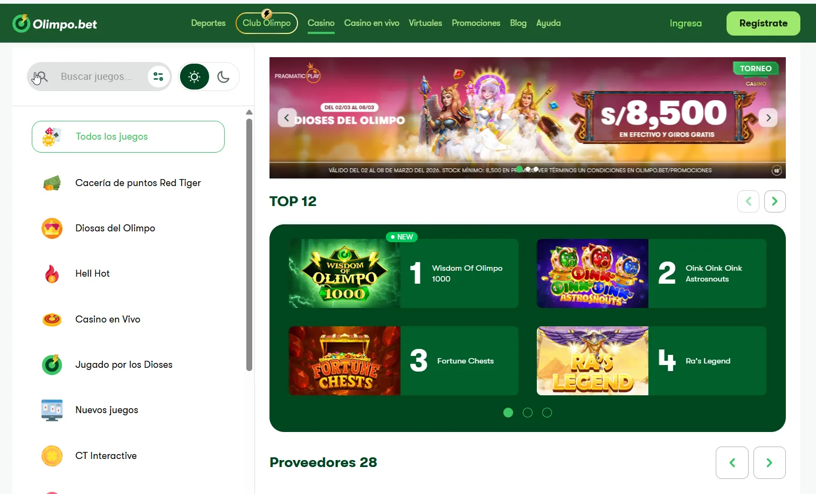Viewport: 816px width, 494px height.
Task: Go to next TOP 12 games
Action: tap(774, 201)
